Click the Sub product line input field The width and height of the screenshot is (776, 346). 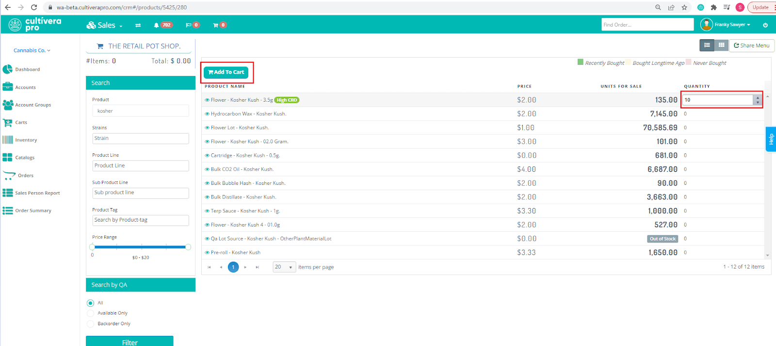point(141,193)
